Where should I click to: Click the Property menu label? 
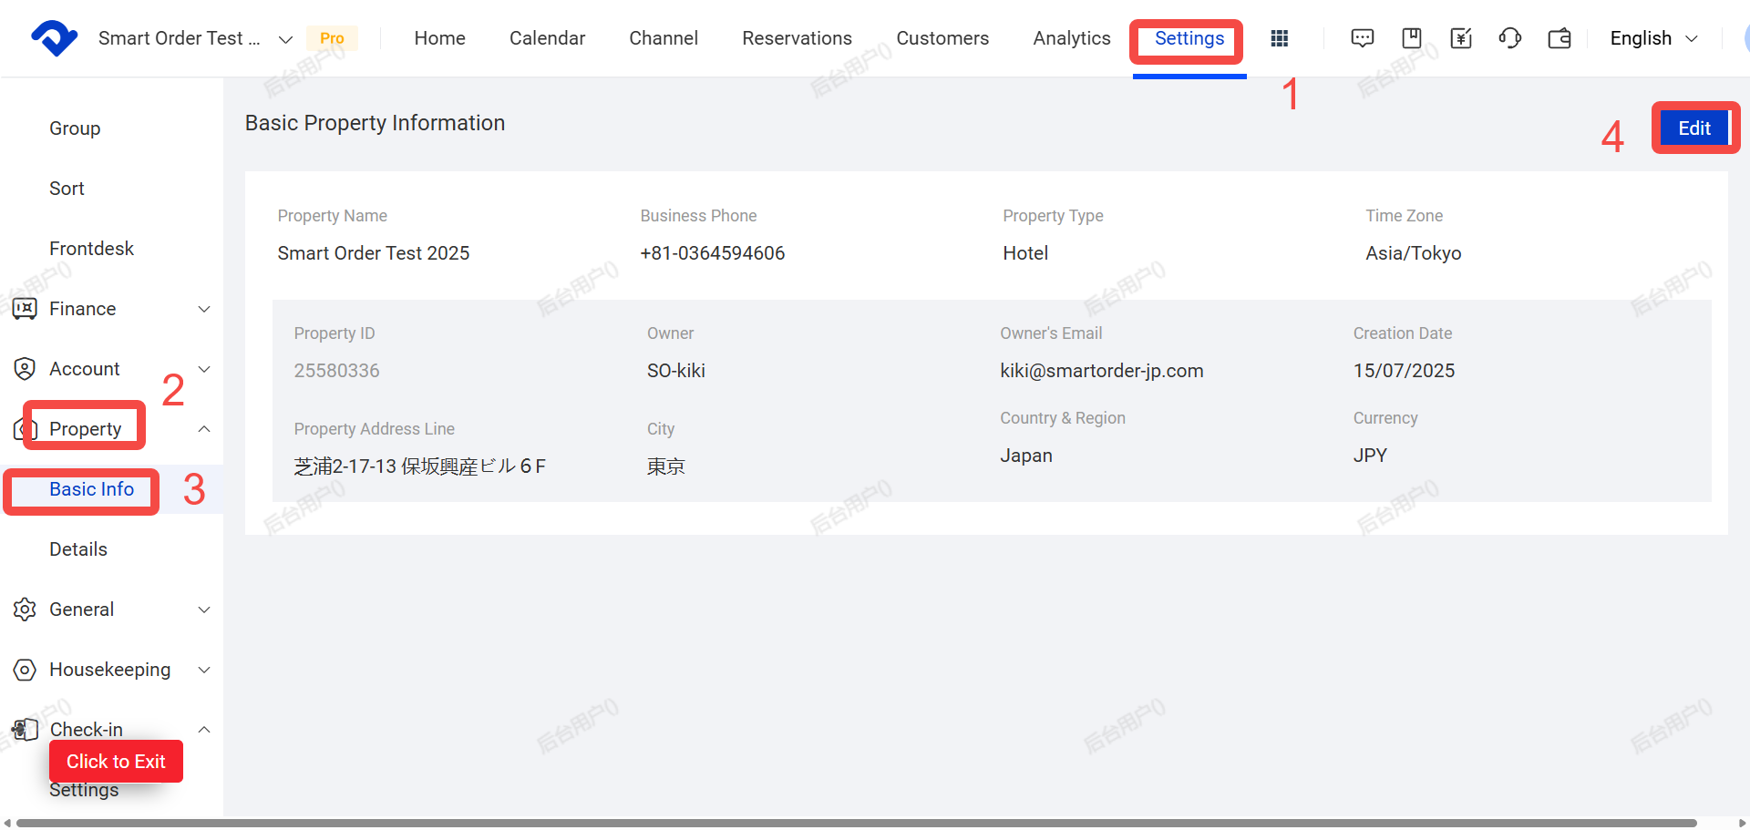pyautogui.click(x=85, y=429)
